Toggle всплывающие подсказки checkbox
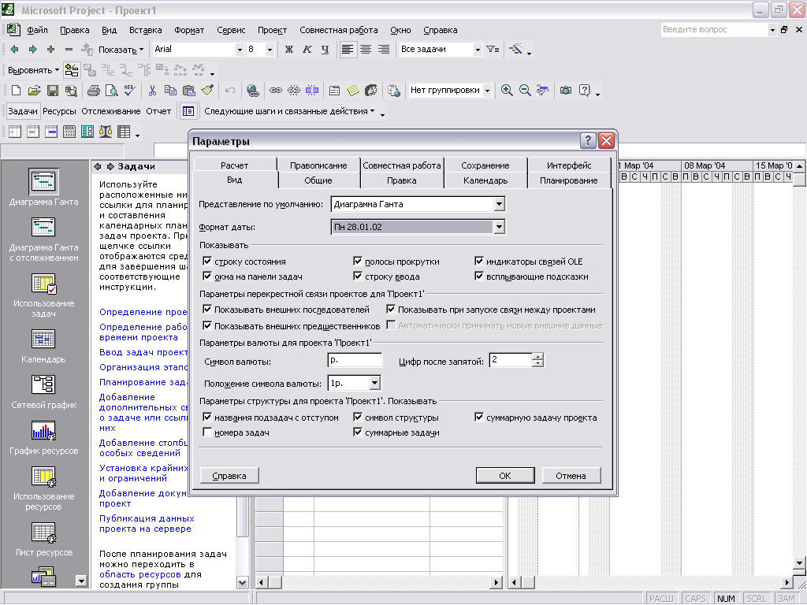 click(479, 277)
